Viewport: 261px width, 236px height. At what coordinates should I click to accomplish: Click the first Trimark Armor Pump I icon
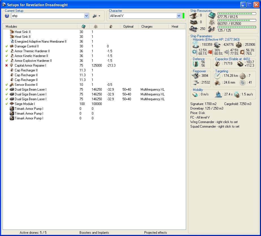[12, 109]
